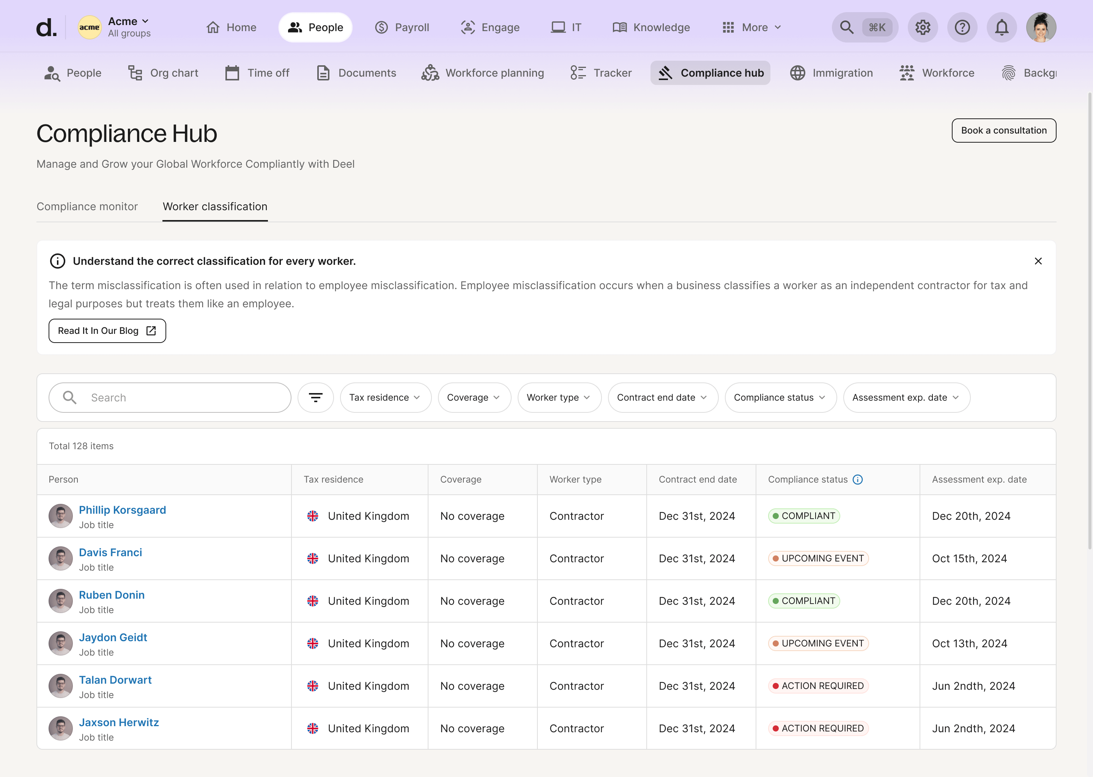This screenshot has width=1093, height=777.
Task: Open Org chart from sub navigation
Action: tap(163, 73)
